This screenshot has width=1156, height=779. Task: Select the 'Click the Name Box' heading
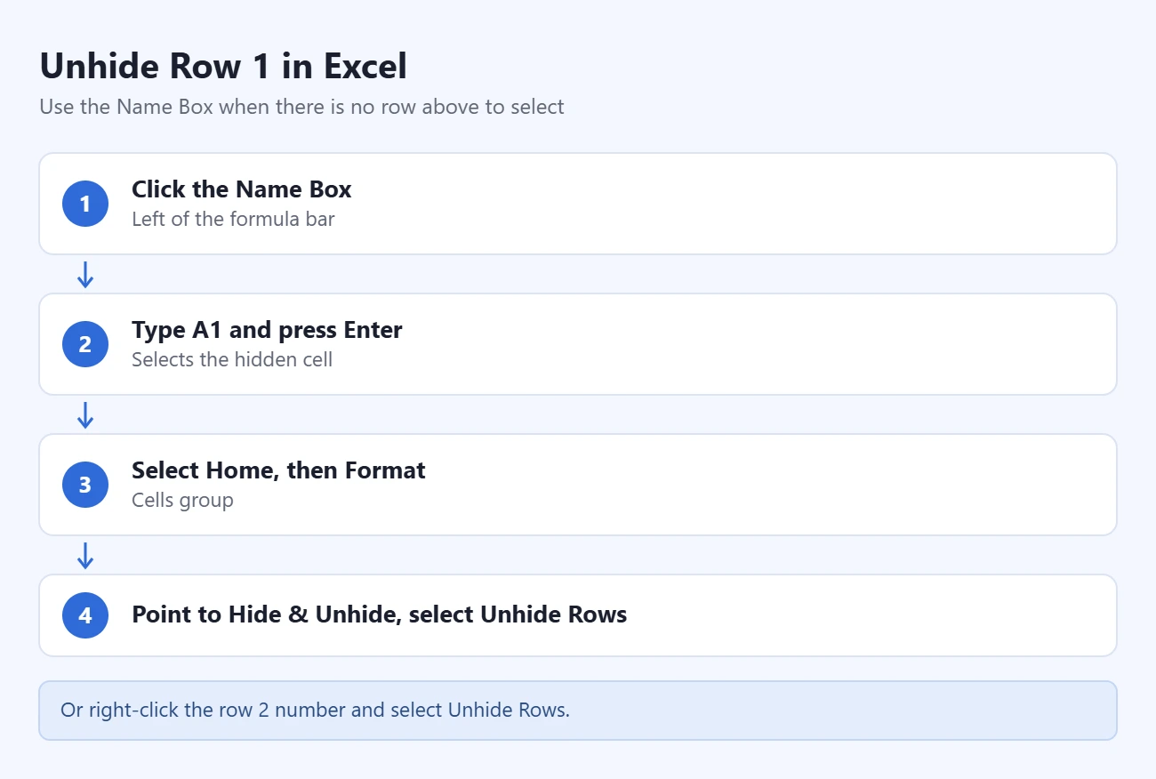pyautogui.click(x=242, y=189)
